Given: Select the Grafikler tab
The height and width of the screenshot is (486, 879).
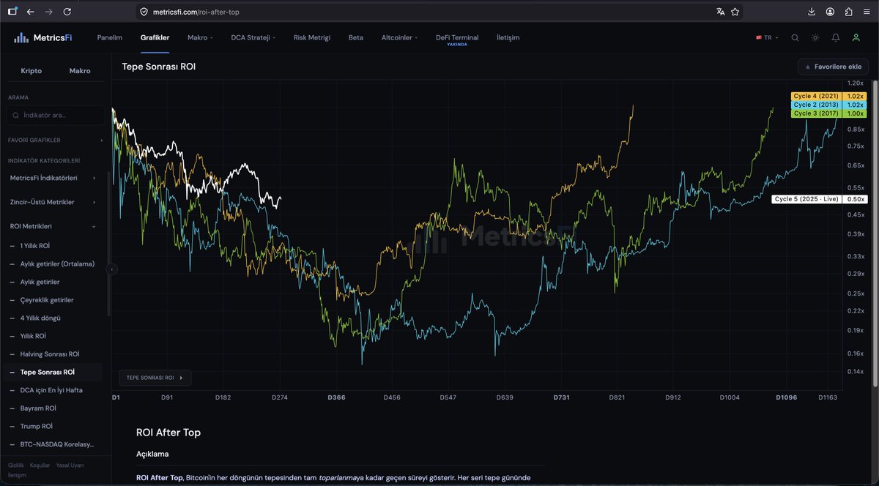Looking at the screenshot, I should [155, 37].
